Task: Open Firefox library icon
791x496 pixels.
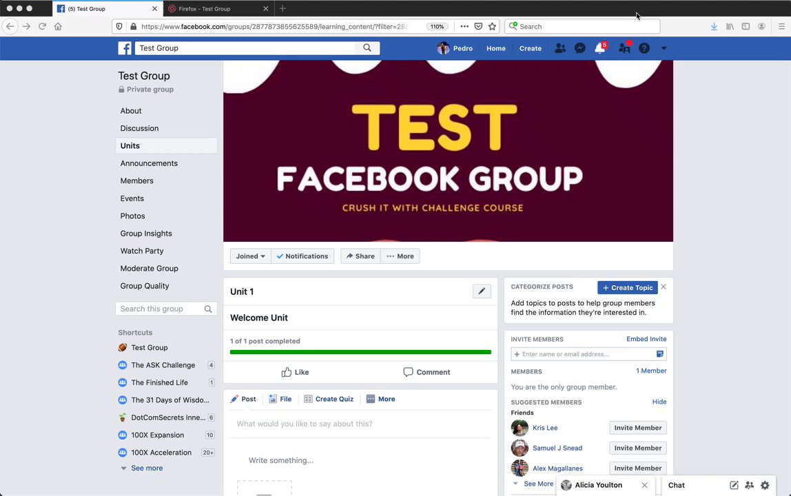Action: click(x=730, y=26)
